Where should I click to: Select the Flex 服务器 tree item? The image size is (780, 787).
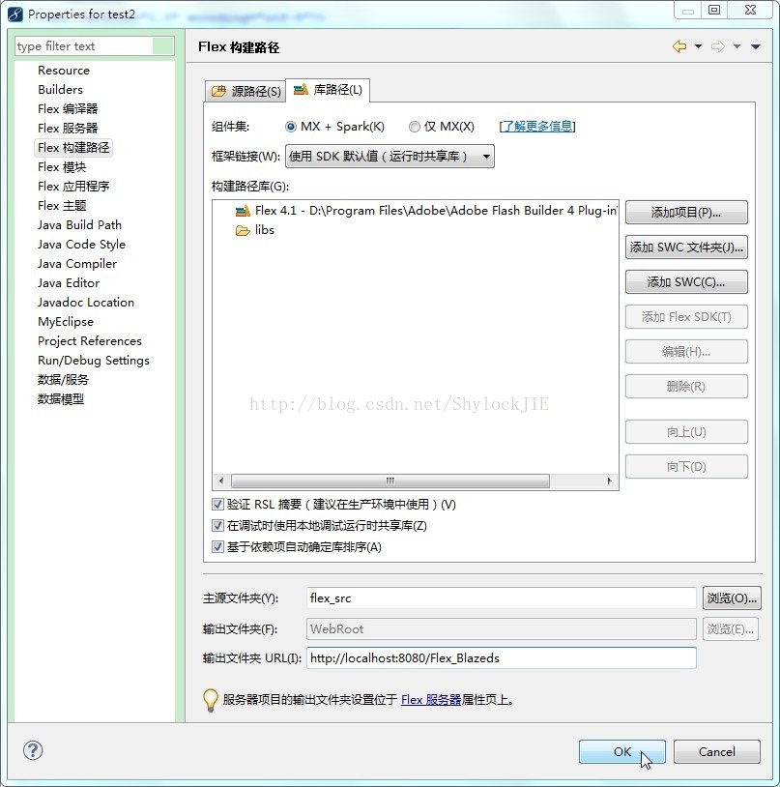point(68,129)
